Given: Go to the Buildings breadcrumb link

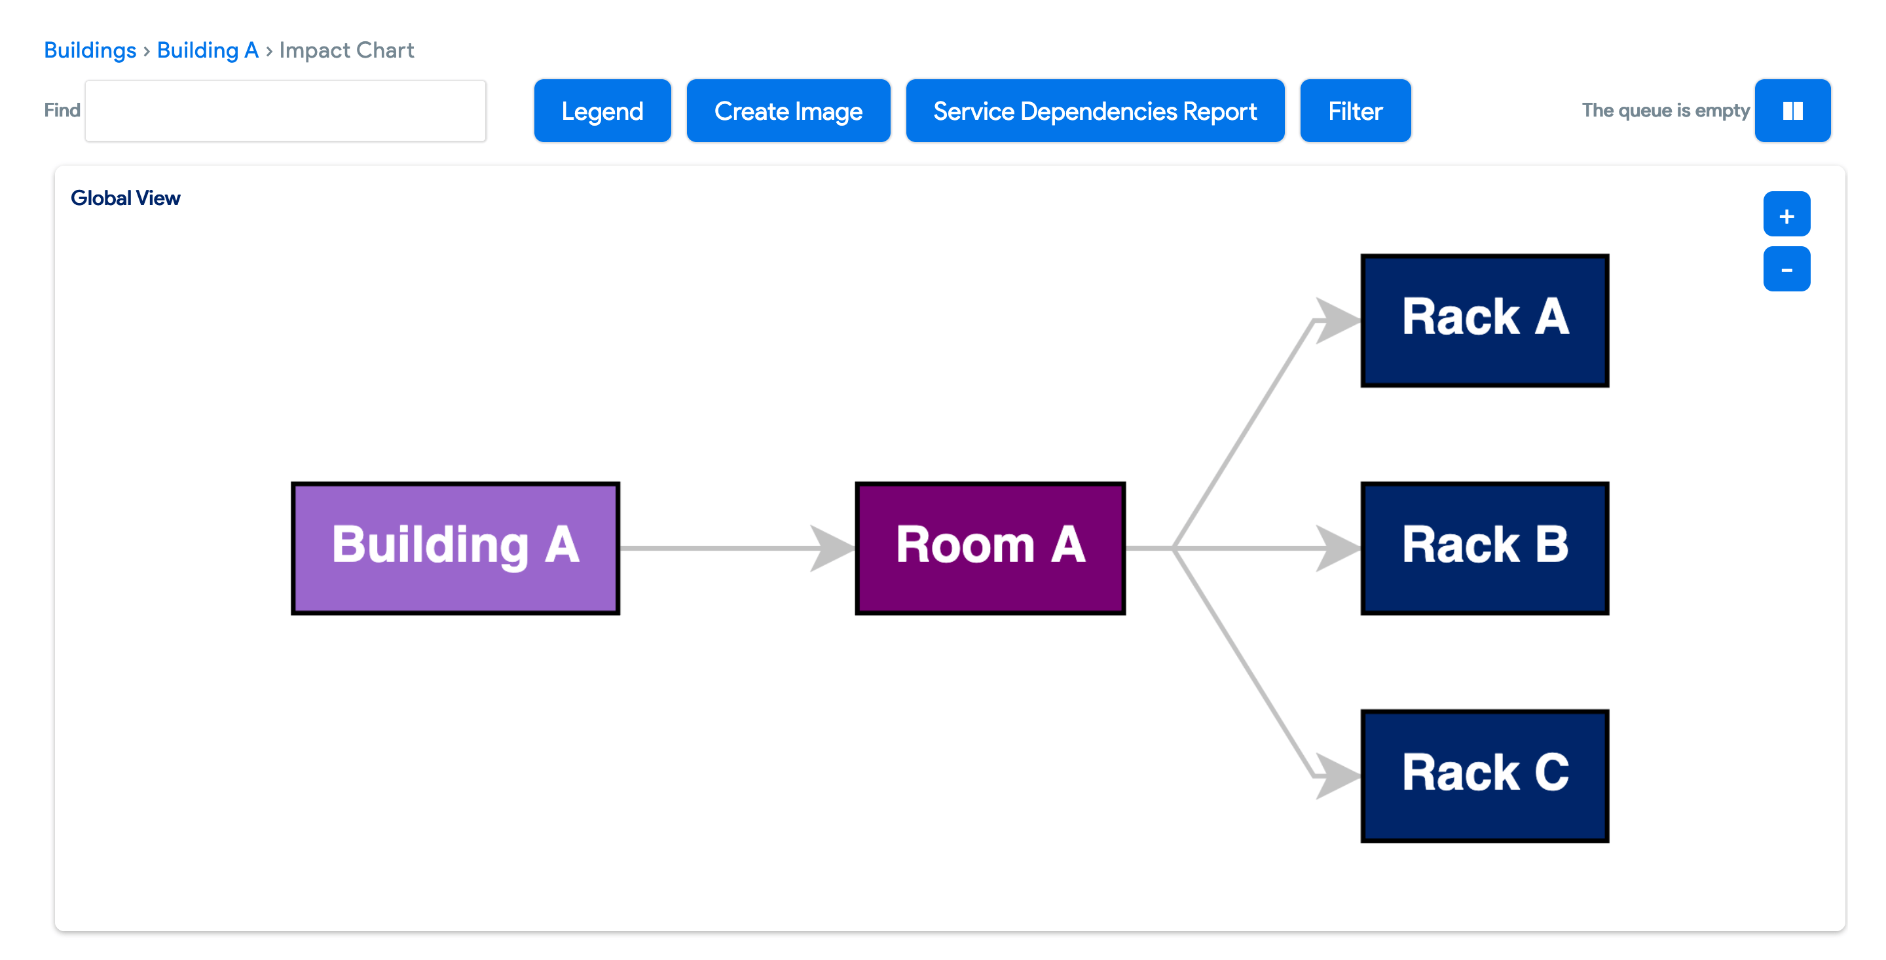Looking at the screenshot, I should pyautogui.click(x=90, y=50).
